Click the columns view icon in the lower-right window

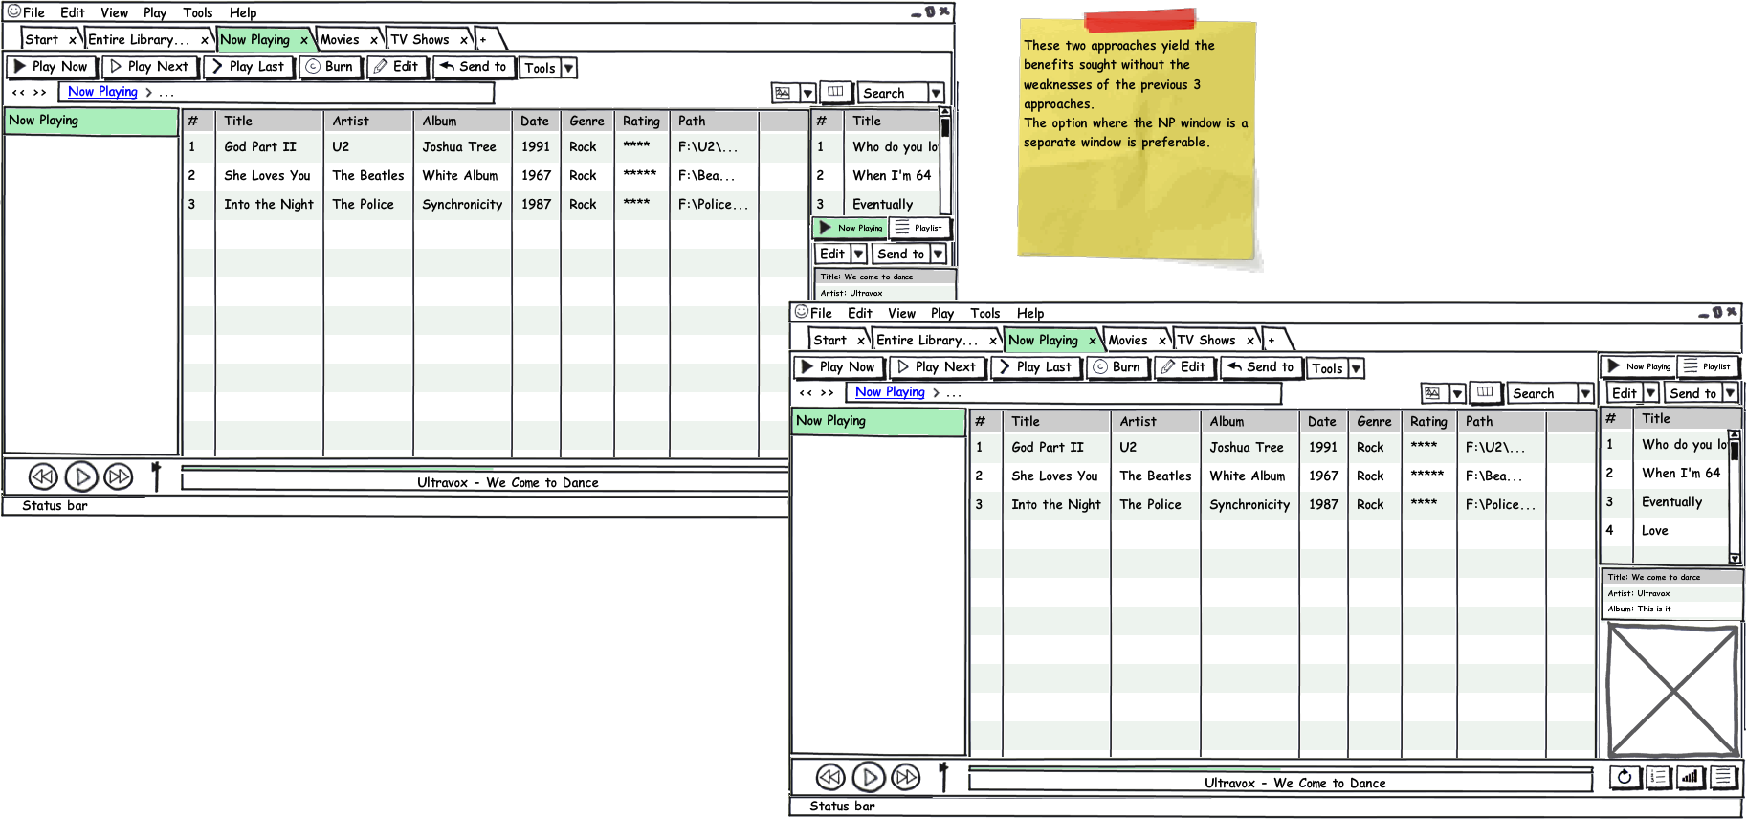point(1485,392)
